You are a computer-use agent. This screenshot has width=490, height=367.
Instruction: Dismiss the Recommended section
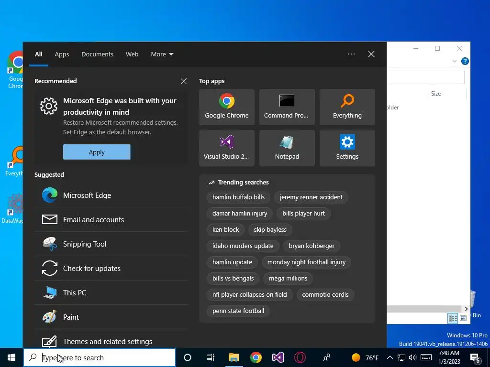(184, 81)
